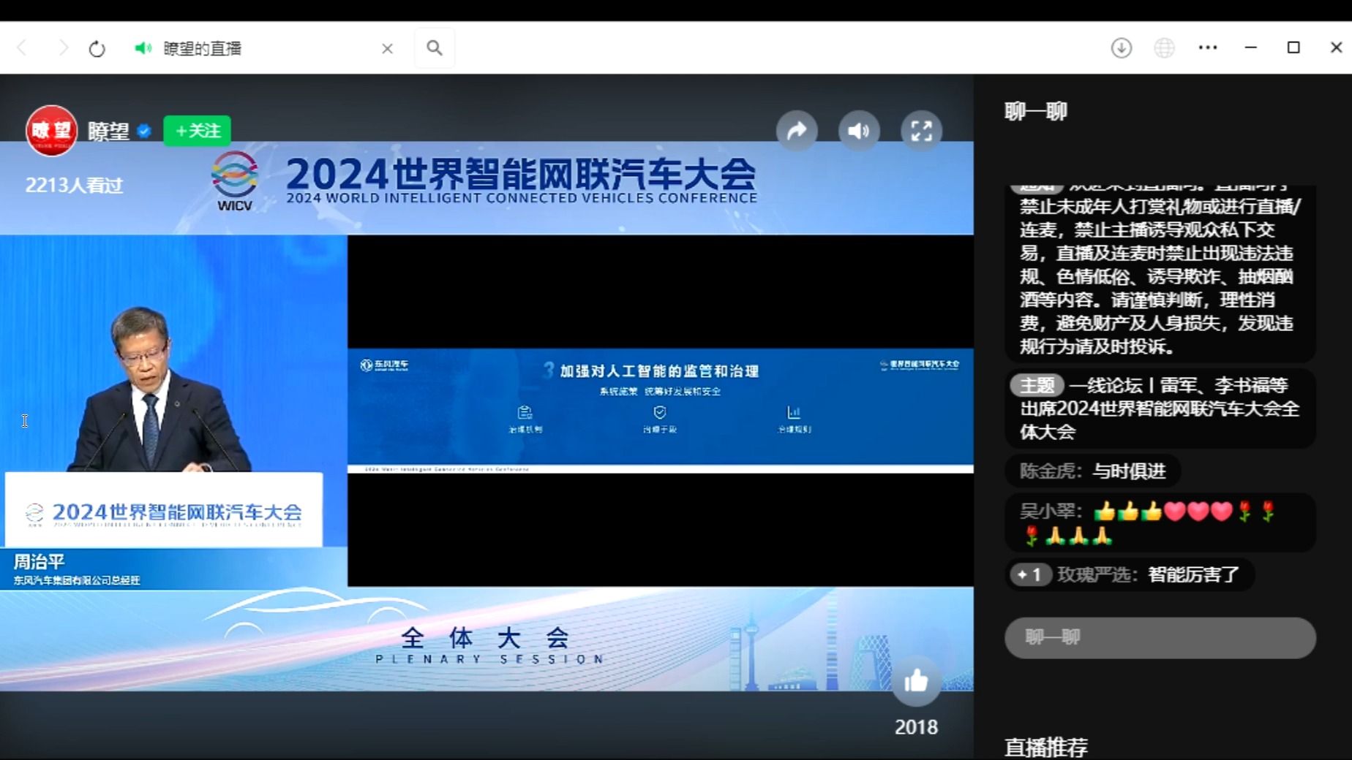Open the downloads icon in the toolbar

pyautogui.click(x=1122, y=48)
